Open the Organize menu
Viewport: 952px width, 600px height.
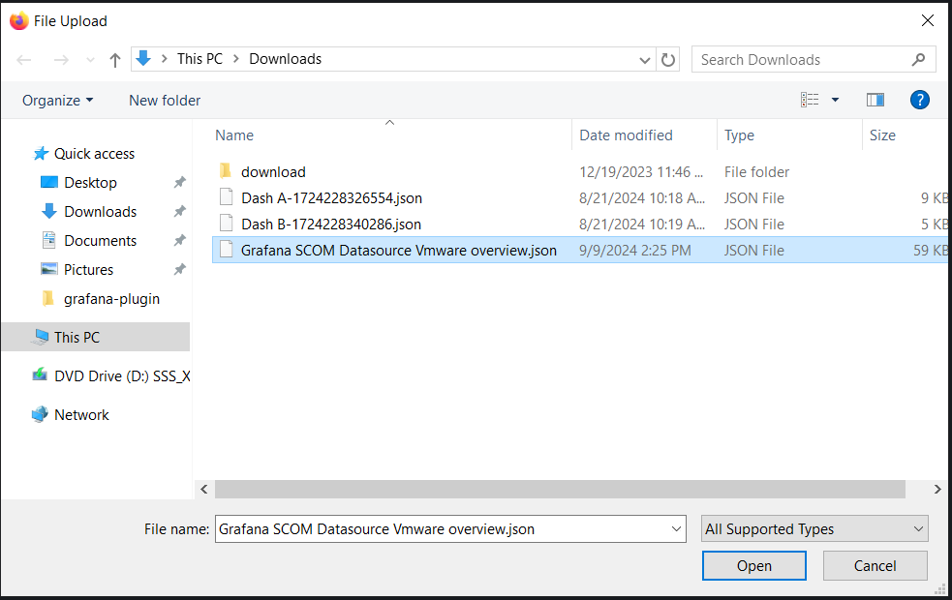[57, 101]
